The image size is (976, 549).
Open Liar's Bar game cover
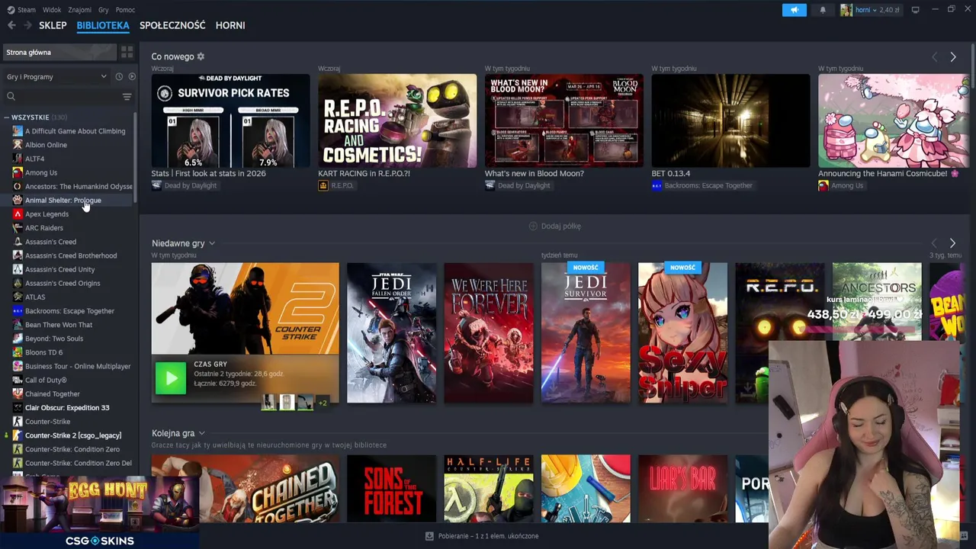(682, 489)
